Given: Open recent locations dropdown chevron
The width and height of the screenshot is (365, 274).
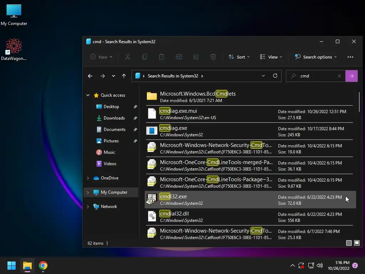Looking at the screenshot, I should coord(113,76).
